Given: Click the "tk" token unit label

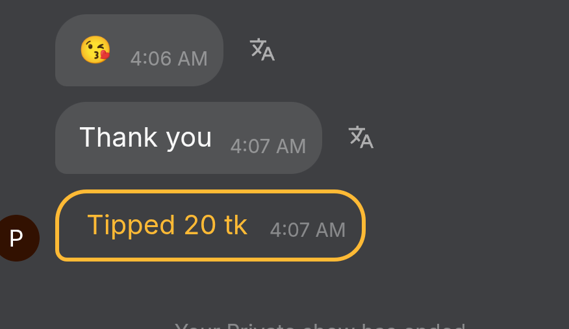Looking at the screenshot, I should coord(236,225).
